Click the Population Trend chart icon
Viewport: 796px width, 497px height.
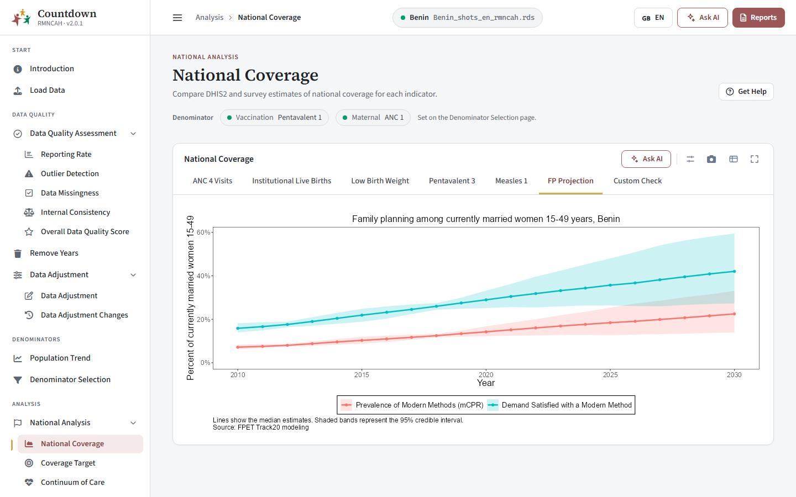[18, 358]
